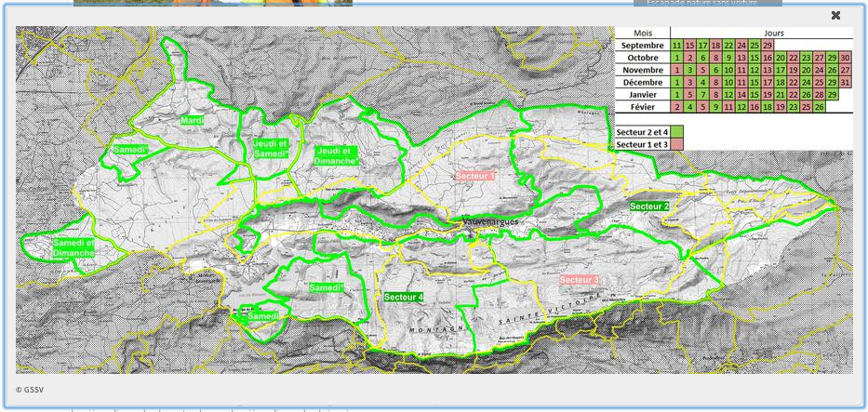This screenshot has height=412, width=868.
Task: Click day 4 in the Décembre row
Action: (x=702, y=83)
